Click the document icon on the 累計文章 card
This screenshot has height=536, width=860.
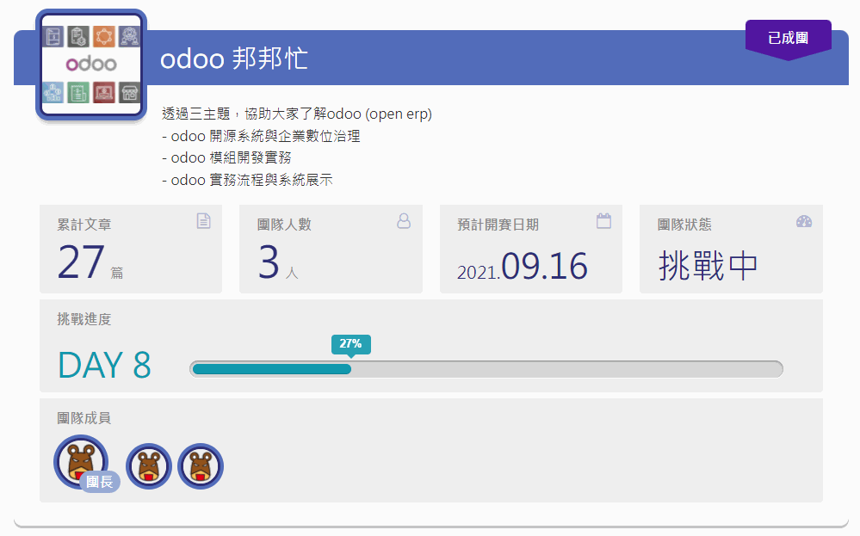pyautogui.click(x=203, y=221)
